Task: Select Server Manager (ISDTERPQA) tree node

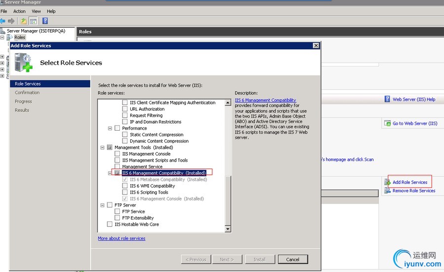Action: (36, 31)
